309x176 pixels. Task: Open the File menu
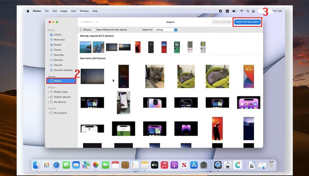(x=47, y=11)
